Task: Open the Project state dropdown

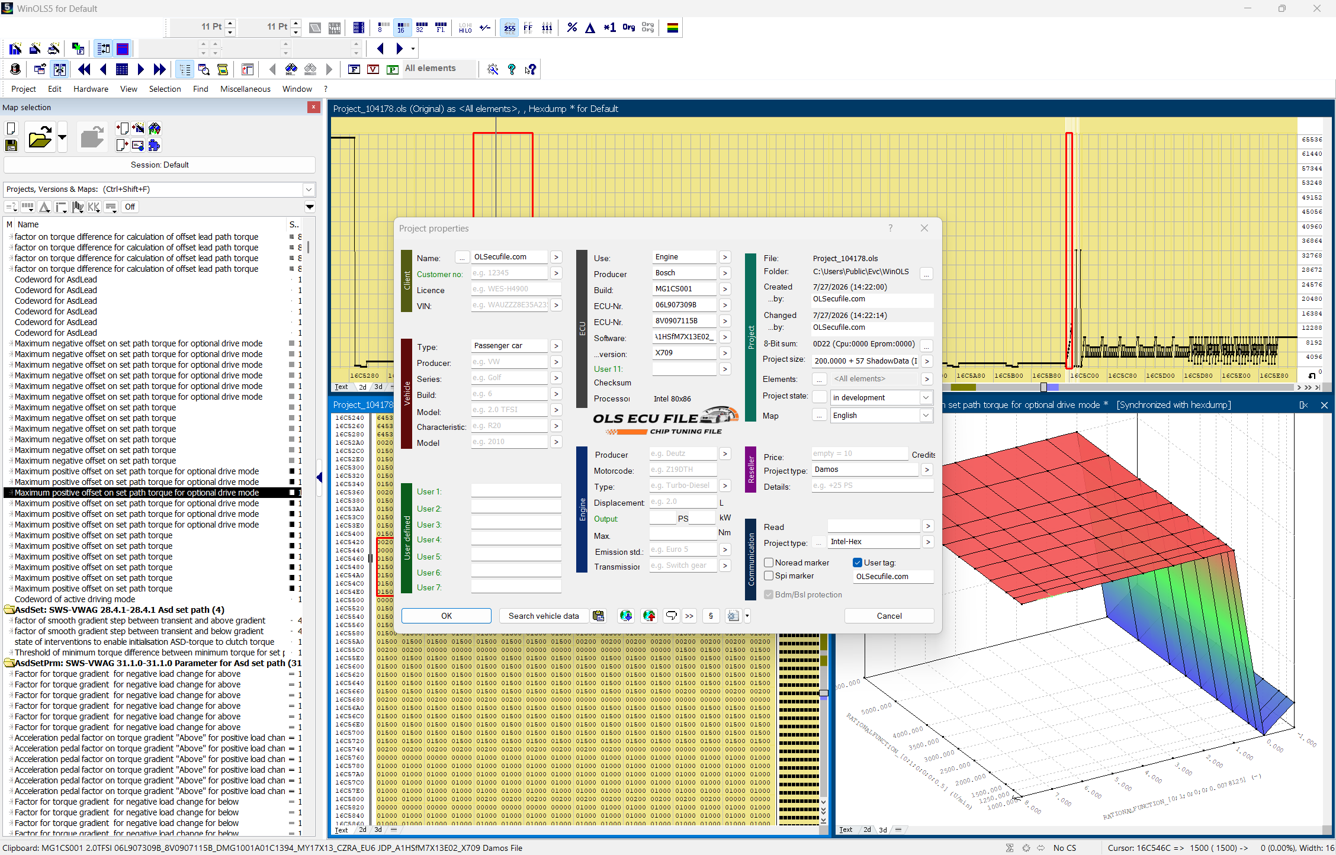Action: pos(926,397)
